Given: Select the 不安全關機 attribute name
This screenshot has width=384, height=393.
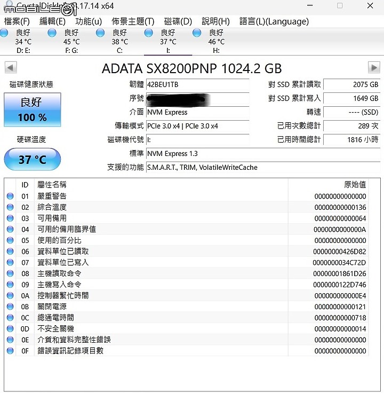Looking at the screenshot, I should click(x=55, y=328).
